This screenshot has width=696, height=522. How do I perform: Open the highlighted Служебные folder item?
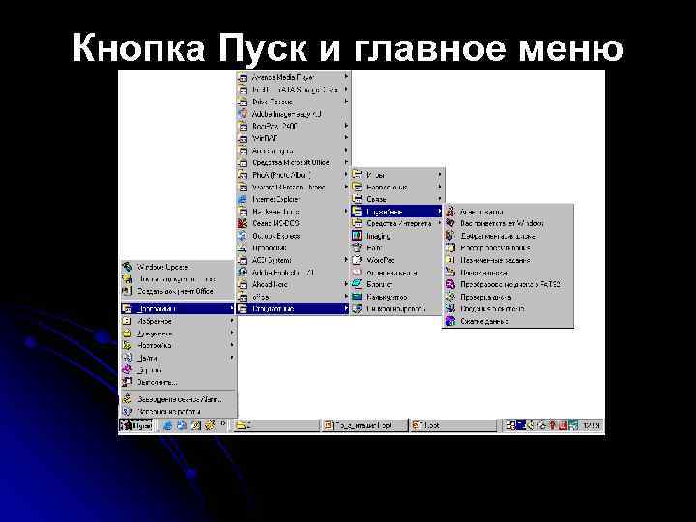pyautogui.click(x=397, y=212)
